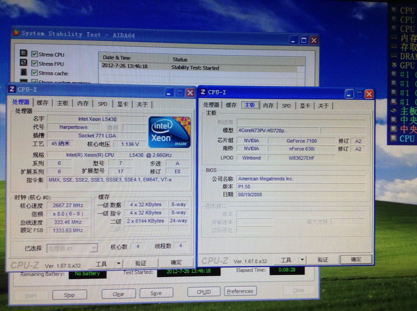The height and width of the screenshot is (311, 417).
Task: Click the 'Harpertown' code name value
Action: (x=73, y=127)
